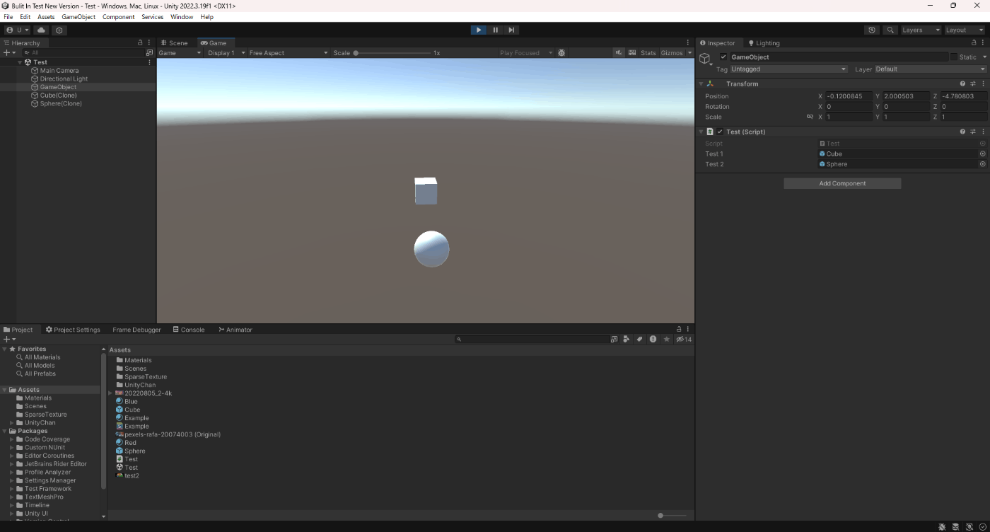This screenshot has width=990, height=532.
Task: Toggle the Stats overlay
Action: tap(648, 53)
